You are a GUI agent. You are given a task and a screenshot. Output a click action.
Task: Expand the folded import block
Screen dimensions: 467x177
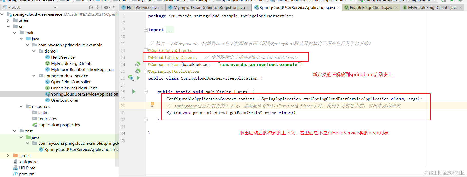[146, 30]
